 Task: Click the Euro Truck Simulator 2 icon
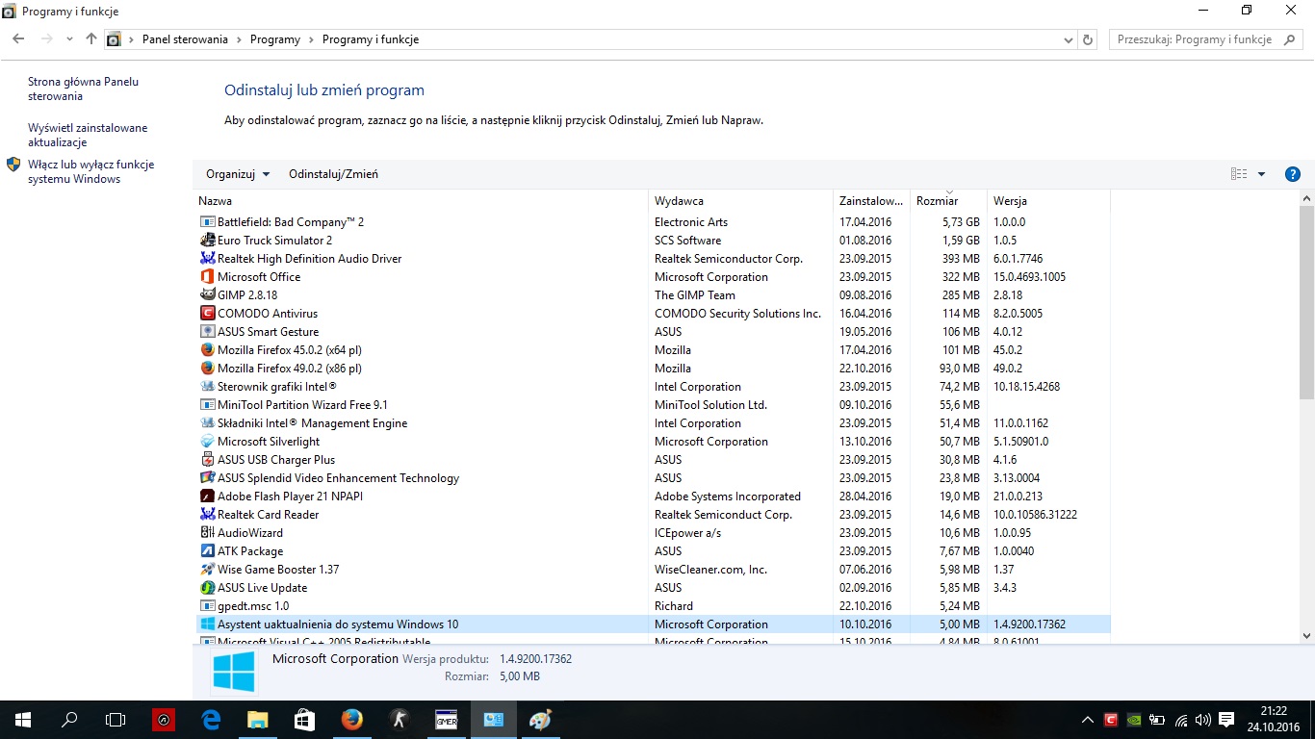(x=207, y=241)
